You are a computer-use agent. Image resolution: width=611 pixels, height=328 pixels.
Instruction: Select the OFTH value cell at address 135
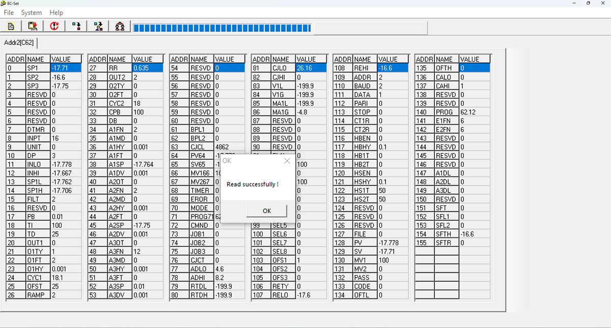pos(474,68)
